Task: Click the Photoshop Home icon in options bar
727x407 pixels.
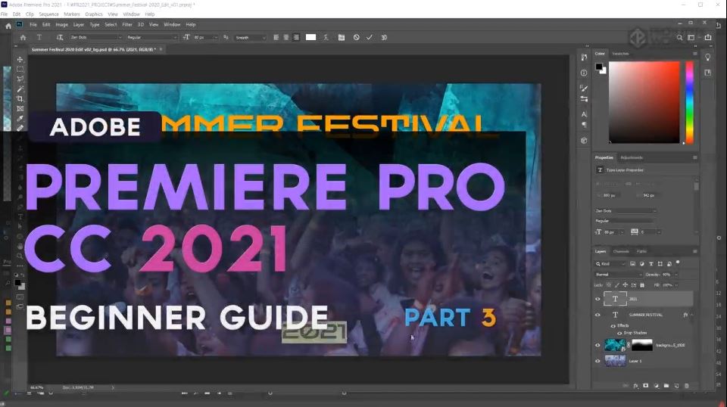Action: 23,38
